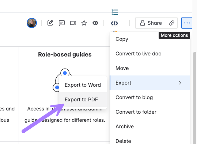Record a video with camera icon

pos(73,23)
